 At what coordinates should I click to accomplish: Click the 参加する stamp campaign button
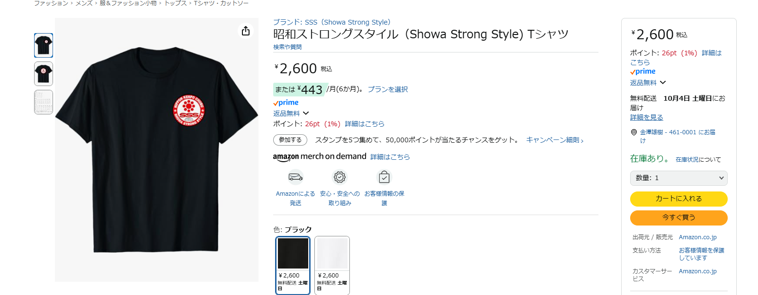pos(290,140)
